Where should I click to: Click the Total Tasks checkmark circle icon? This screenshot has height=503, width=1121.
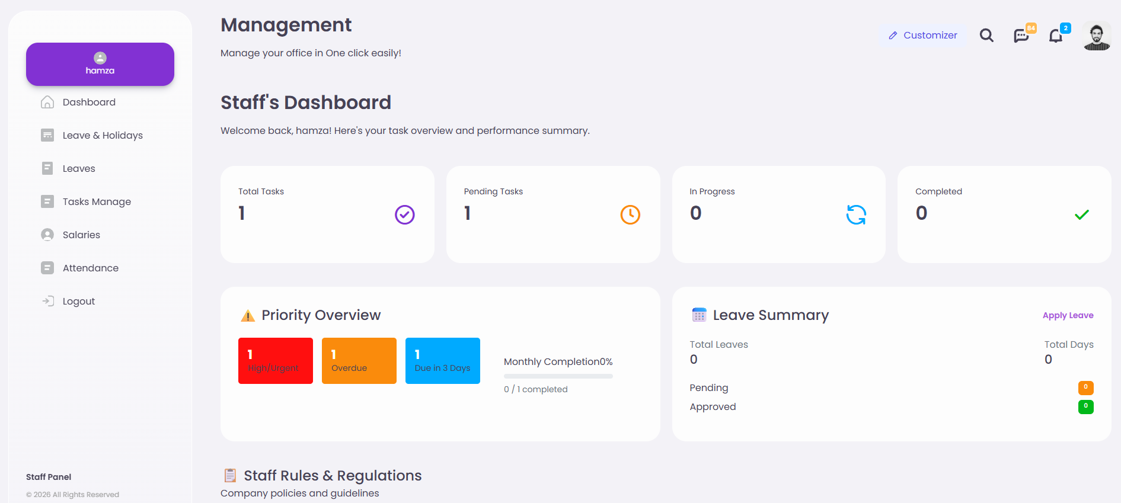point(405,214)
